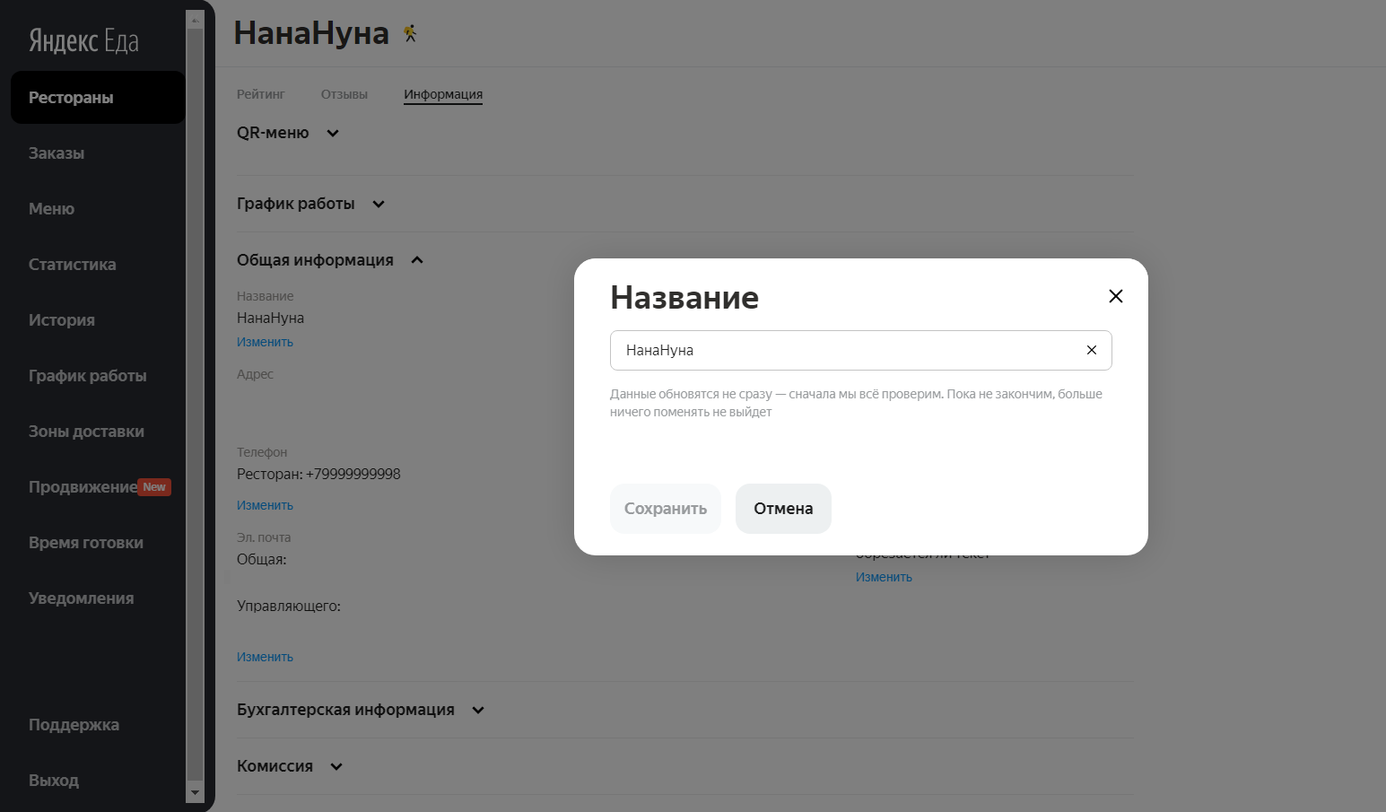
Task: Click into the restaurant name field
Action: [x=843, y=350]
